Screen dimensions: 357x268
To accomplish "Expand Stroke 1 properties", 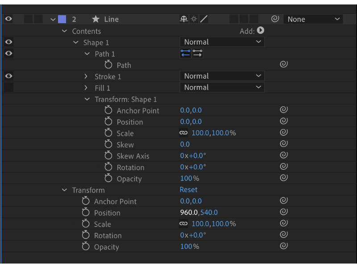I will tap(86, 76).
